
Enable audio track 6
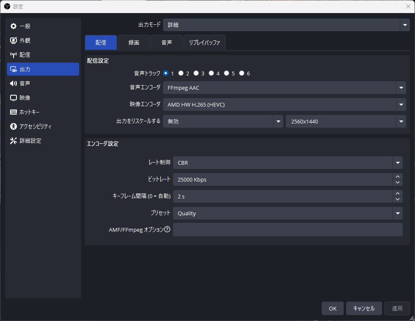tap(241, 73)
